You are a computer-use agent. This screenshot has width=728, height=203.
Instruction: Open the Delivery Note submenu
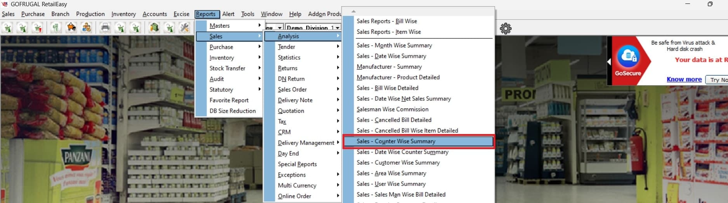302,100
